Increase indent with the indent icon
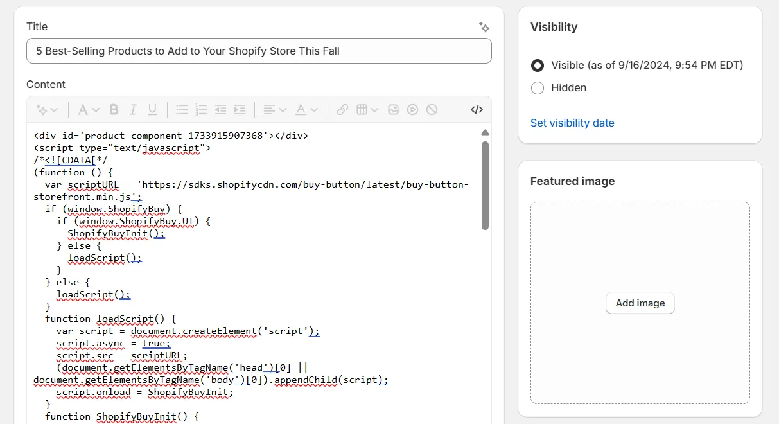This screenshot has width=779, height=424. click(x=240, y=110)
